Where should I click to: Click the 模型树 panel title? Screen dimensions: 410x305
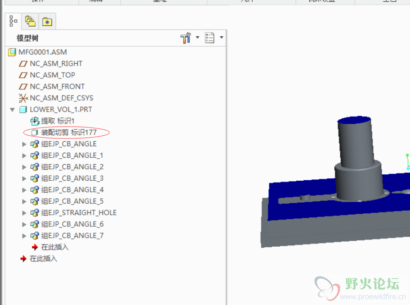[27, 38]
